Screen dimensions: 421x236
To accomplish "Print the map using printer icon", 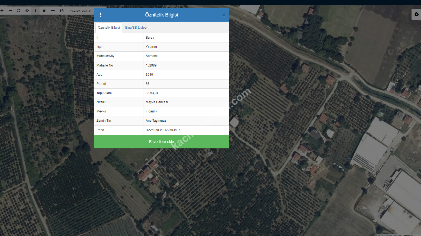I will click(x=62, y=11).
